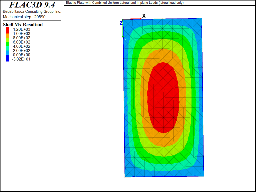
Task: Click the dark blue legend swatch
Action: point(7,58)
